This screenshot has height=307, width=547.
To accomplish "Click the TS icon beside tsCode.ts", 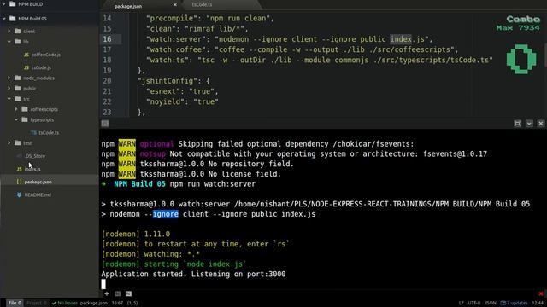I will coord(33,133).
